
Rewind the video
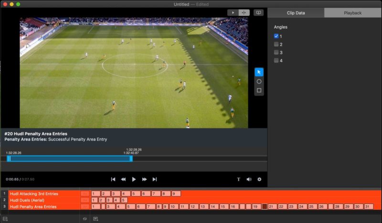pyautogui.click(x=123, y=179)
